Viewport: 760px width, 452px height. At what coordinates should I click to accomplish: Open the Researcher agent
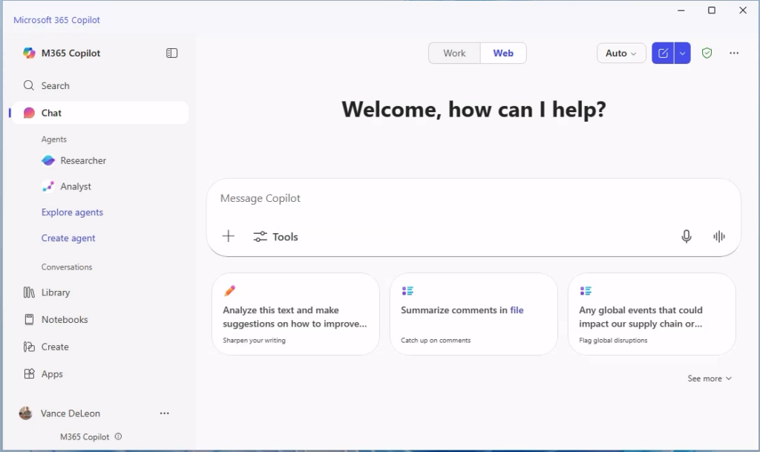click(82, 160)
